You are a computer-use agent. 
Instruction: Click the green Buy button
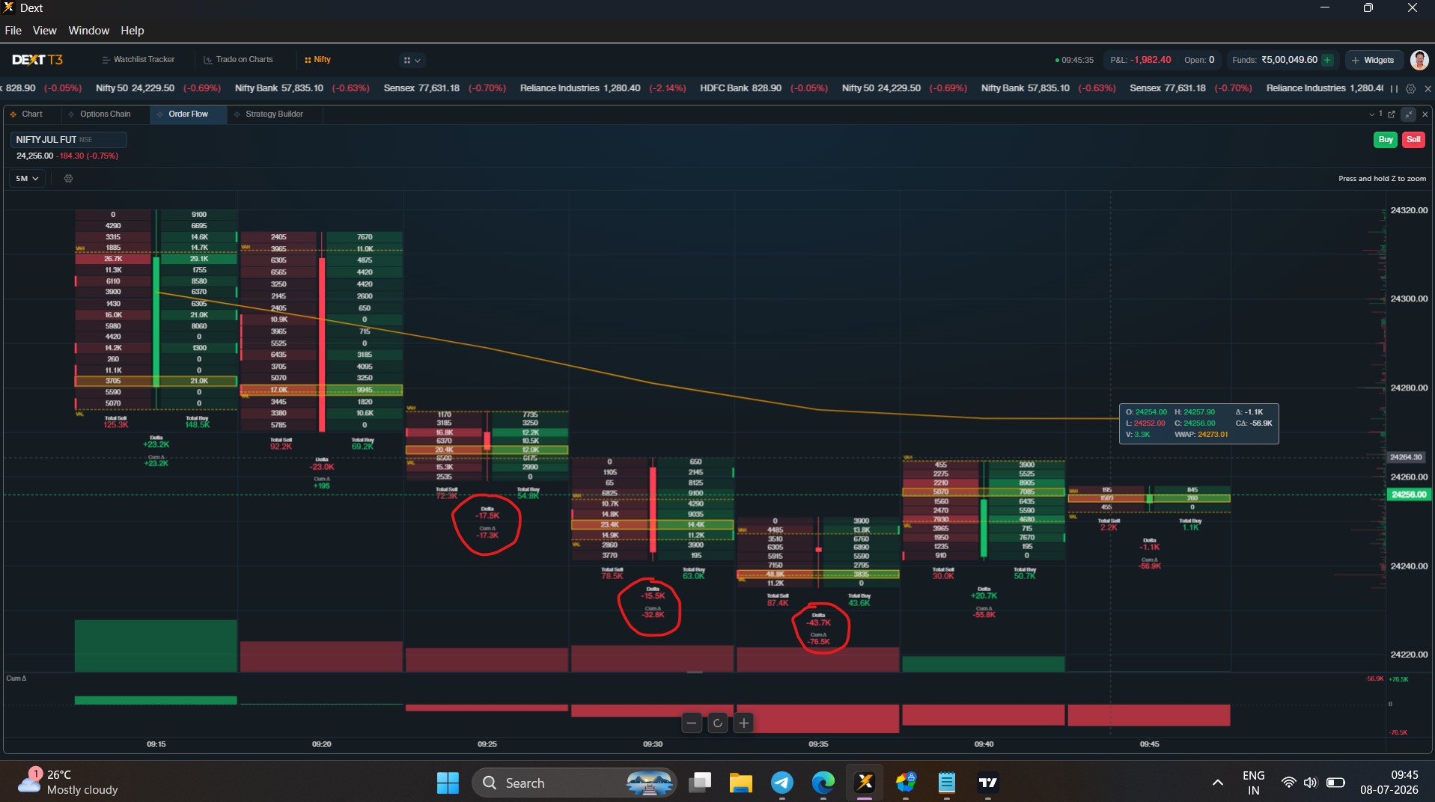pos(1386,140)
